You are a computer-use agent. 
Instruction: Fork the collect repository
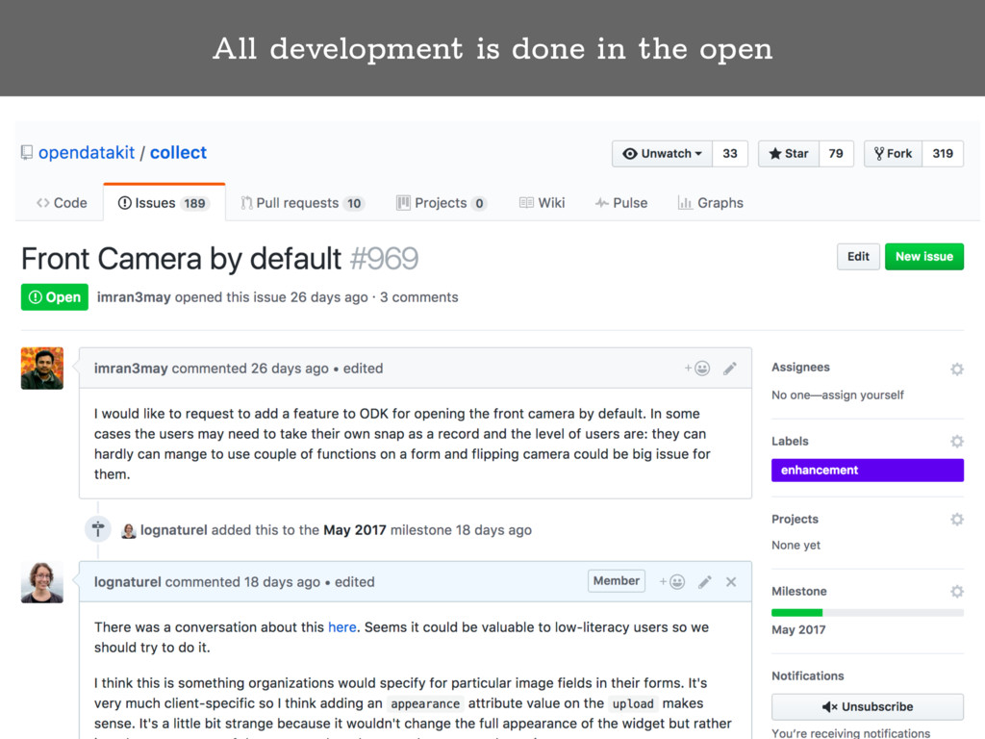click(x=894, y=153)
